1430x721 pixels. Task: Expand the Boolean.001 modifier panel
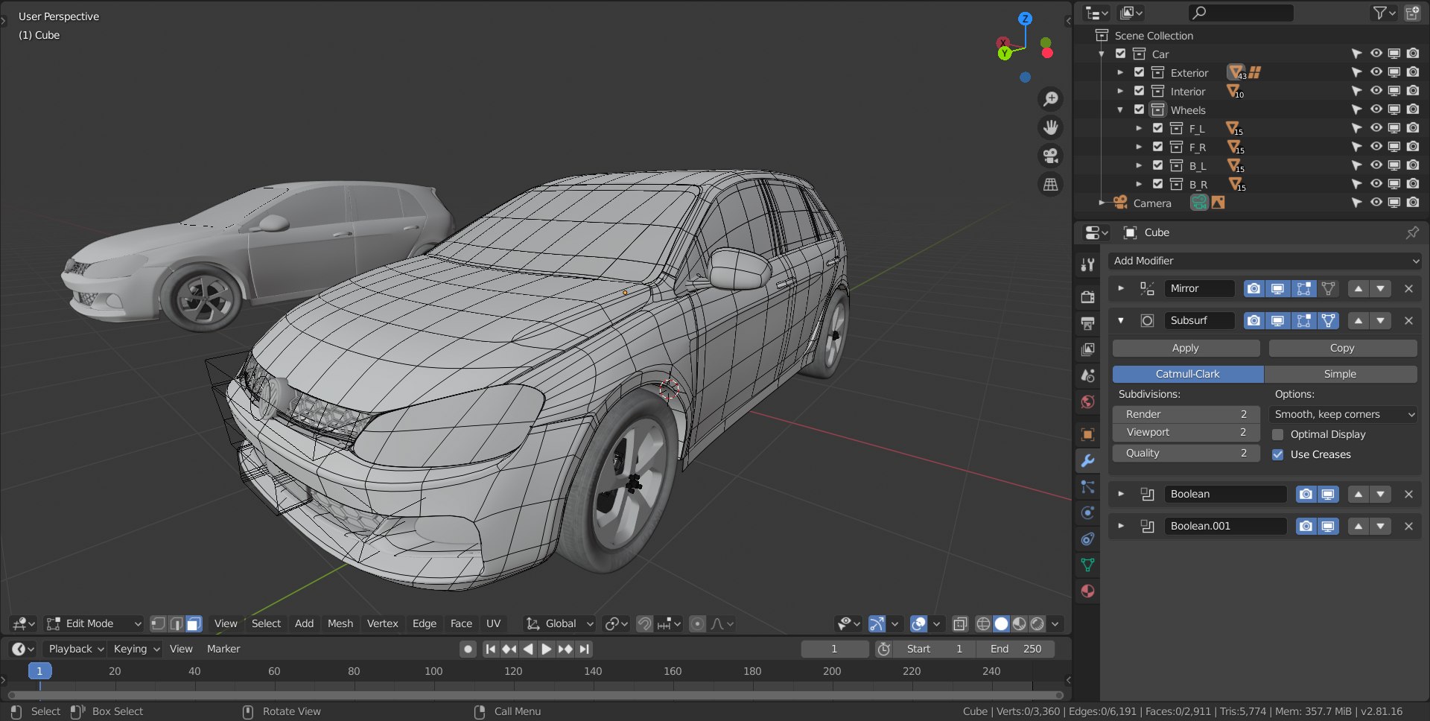pyautogui.click(x=1121, y=526)
